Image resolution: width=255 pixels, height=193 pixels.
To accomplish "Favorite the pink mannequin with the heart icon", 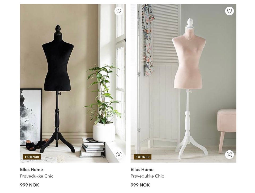I will tap(229, 11).
